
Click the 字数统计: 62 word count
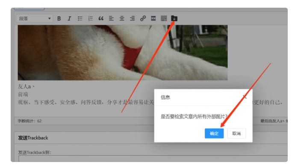(x=29, y=121)
